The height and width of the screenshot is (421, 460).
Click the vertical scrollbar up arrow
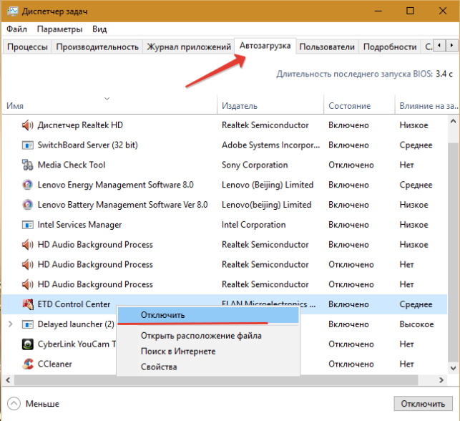454,121
